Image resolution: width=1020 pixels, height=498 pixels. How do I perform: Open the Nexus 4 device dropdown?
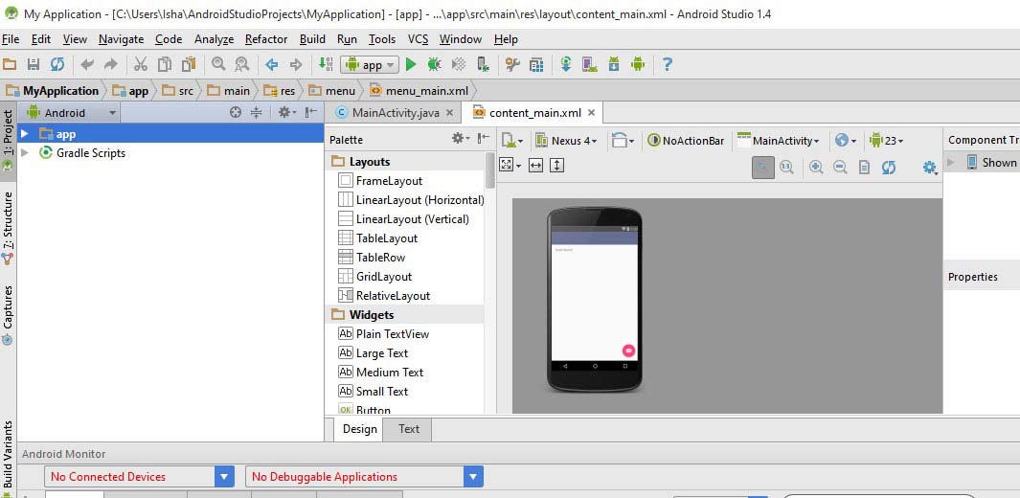565,141
